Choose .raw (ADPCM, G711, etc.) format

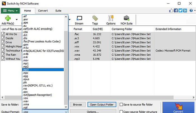coord(43,85)
